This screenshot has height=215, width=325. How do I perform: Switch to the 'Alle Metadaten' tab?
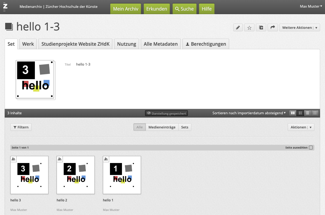click(161, 44)
